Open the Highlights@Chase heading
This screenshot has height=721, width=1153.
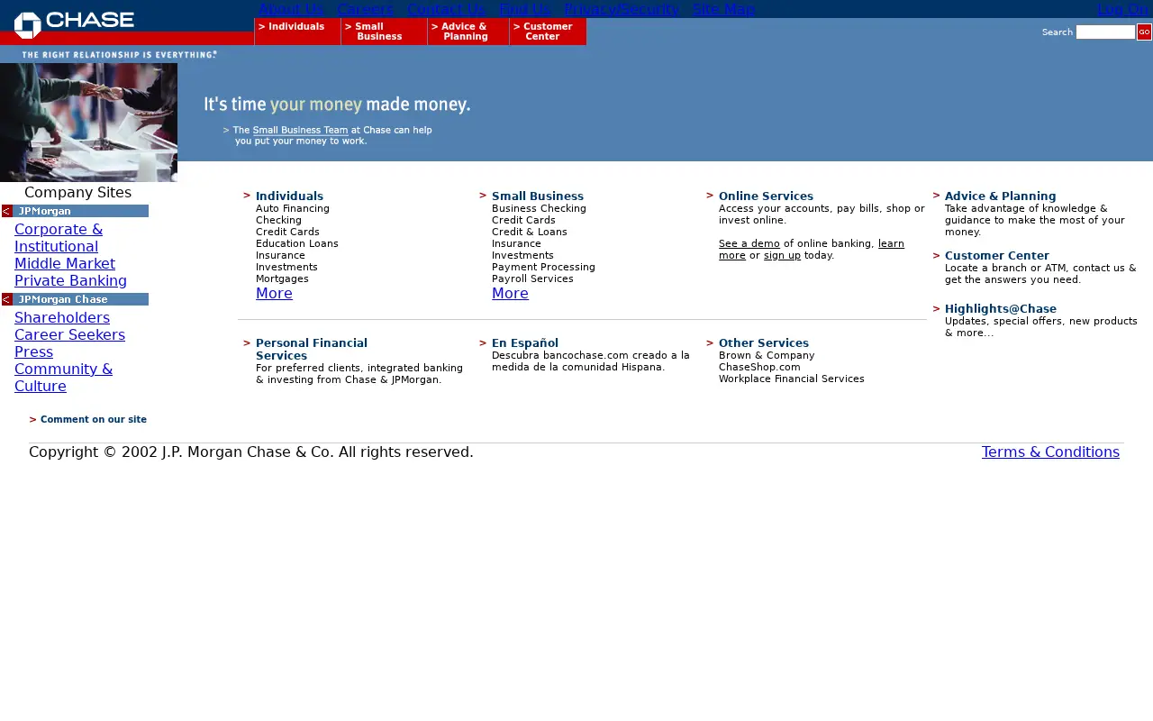[x=1001, y=309]
